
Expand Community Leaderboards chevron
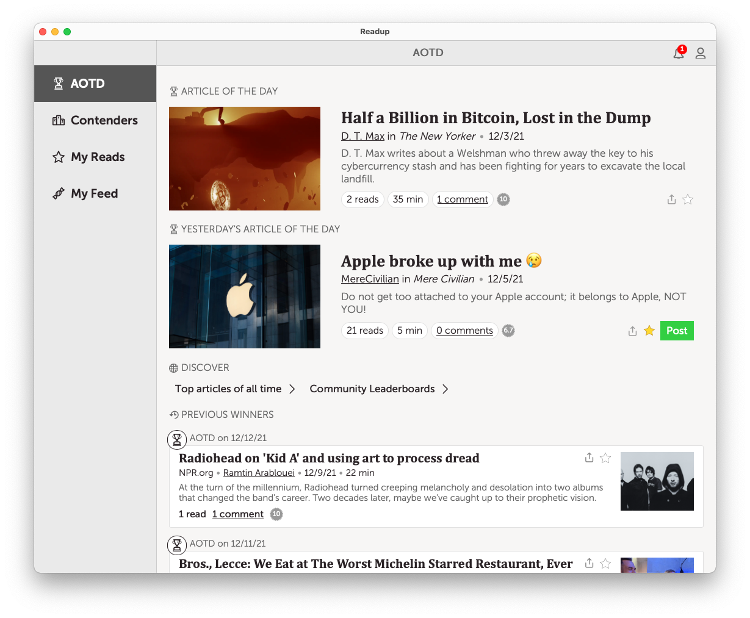click(445, 389)
